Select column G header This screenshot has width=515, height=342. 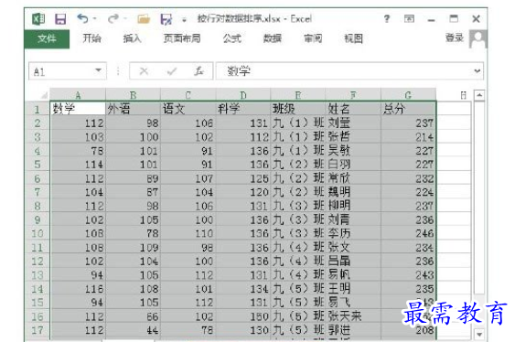coord(408,95)
